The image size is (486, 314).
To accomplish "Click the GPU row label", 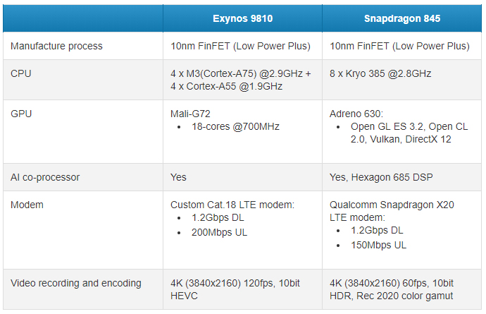I will (21, 113).
